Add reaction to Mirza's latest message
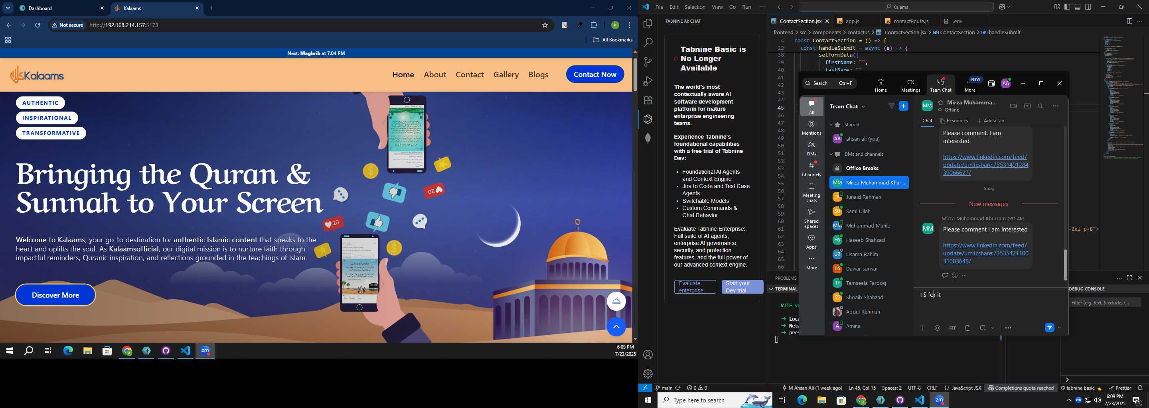This screenshot has width=1149, height=408. [955, 276]
